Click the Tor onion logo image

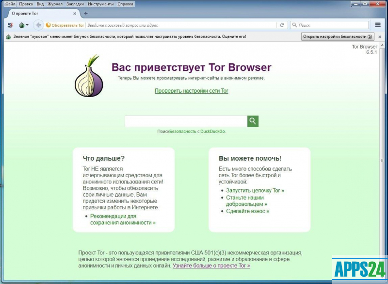(89, 76)
